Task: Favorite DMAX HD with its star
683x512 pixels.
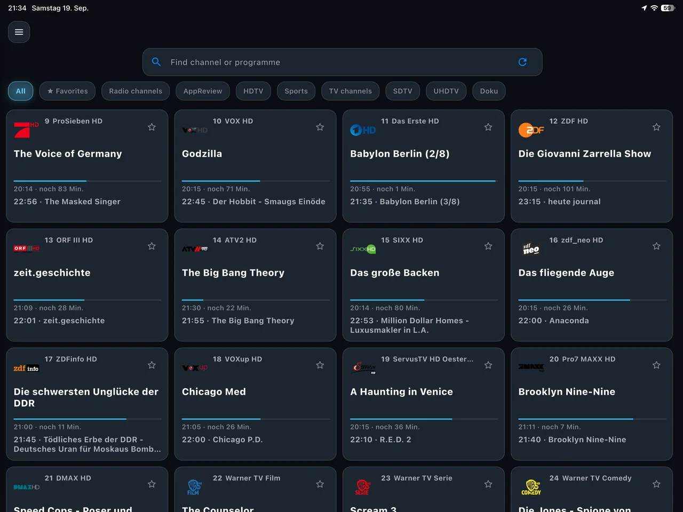Action: [x=152, y=484]
